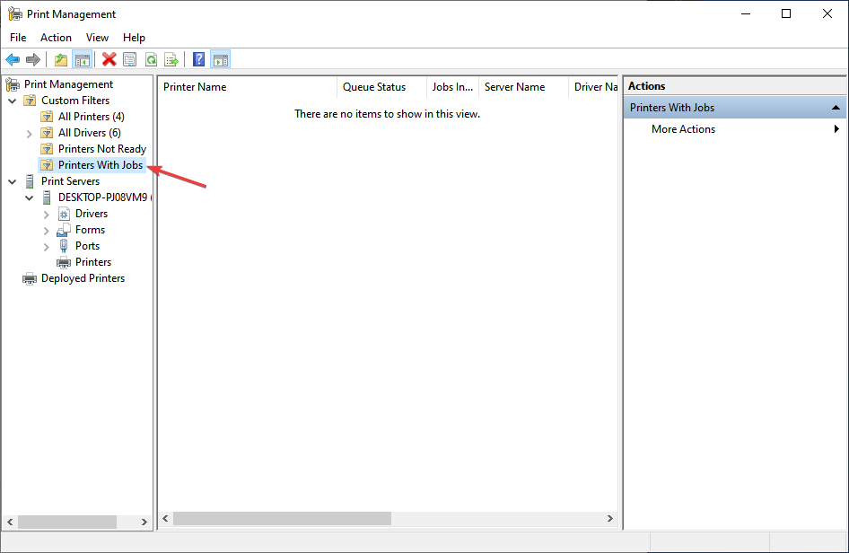Image resolution: width=849 pixels, height=553 pixels.
Task: Open the Action menu
Action: coord(56,38)
